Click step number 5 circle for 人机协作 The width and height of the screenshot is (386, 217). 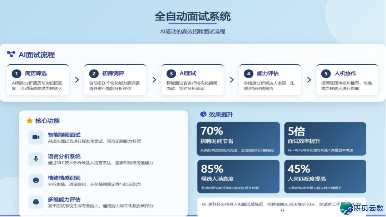pos(326,74)
